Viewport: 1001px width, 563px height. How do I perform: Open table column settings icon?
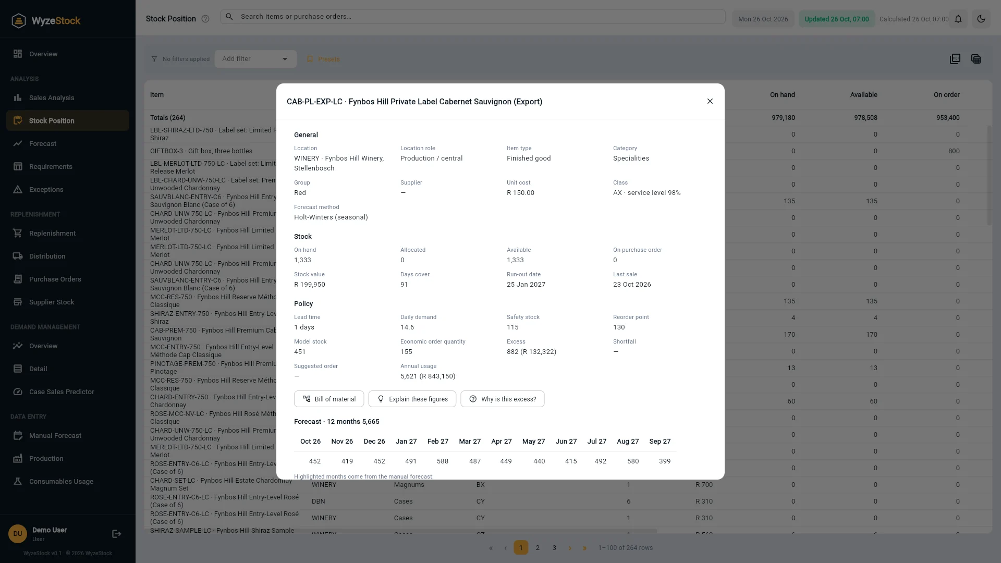(976, 59)
